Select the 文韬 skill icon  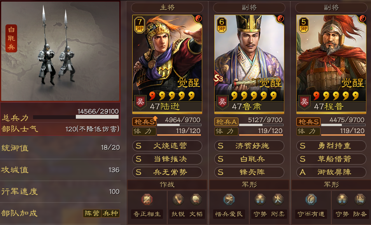(x=196, y=199)
